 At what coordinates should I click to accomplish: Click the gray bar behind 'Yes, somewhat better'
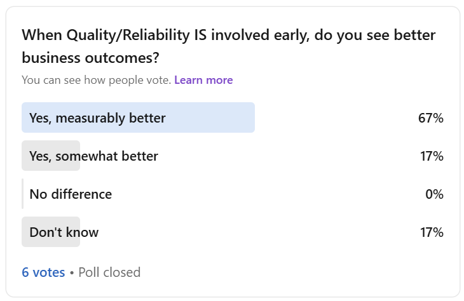tap(51, 156)
